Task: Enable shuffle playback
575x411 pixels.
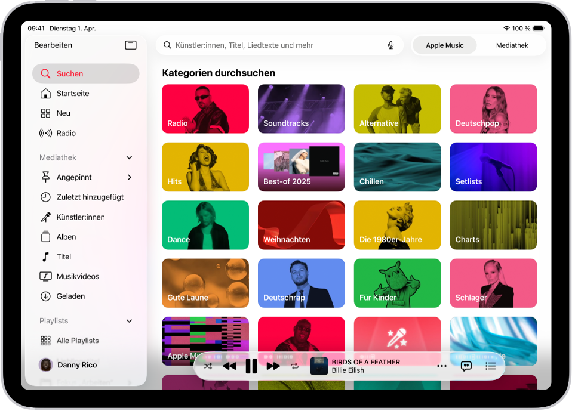Action: point(207,366)
